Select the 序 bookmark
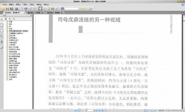The width and height of the screenshot is (185, 112). tap(10, 26)
